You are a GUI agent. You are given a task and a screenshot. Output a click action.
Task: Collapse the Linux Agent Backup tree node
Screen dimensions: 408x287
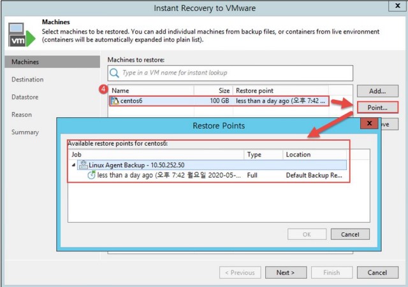(x=74, y=165)
